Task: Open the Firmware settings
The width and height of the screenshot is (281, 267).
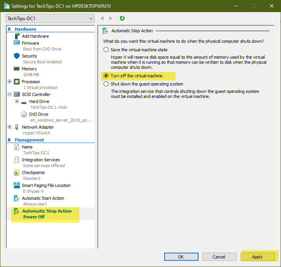Action: pyautogui.click(x=30, y=43)
